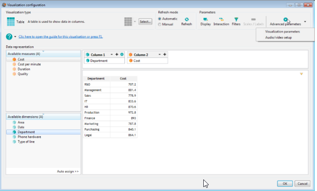Screen dimensions: 317x191
Task: Click the Cost icon in Column 2
Action: (131, 61)
